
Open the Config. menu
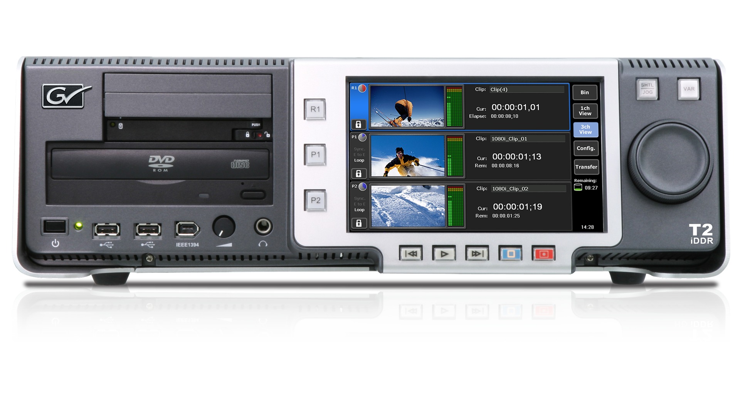[585, 148]
